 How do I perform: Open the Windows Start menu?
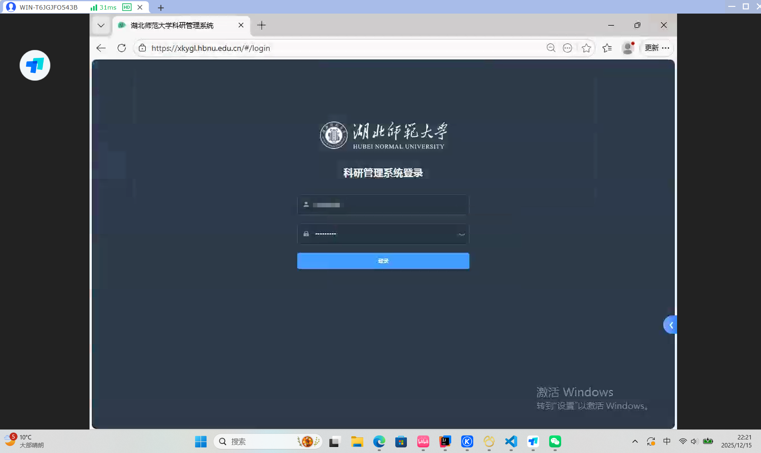pos(201,441)
